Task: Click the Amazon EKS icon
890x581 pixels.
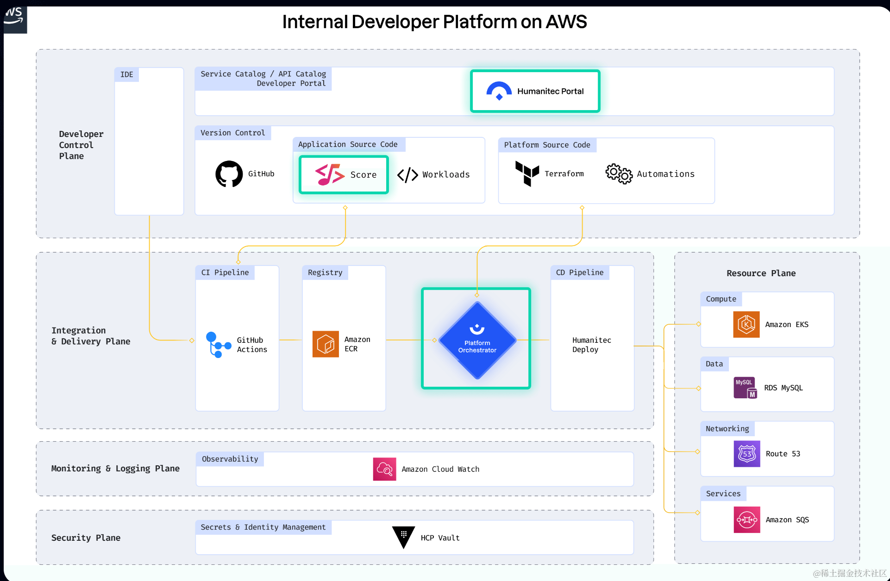Action: [x=746, y=324]
